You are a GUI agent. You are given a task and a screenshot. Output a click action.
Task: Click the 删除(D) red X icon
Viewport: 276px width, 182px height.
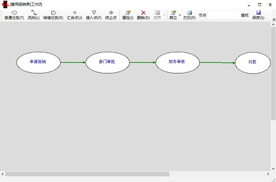[143, 12]
